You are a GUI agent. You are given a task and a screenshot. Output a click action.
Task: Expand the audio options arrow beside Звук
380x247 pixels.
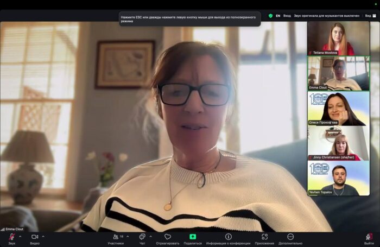point(20,237)
